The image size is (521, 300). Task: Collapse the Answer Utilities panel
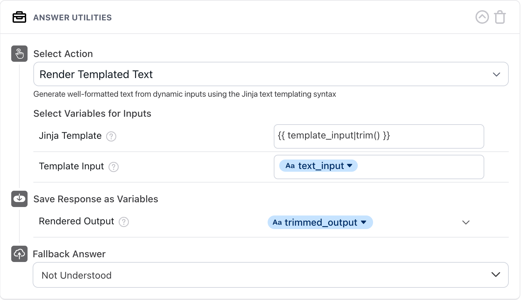click(x=482, y=17)
